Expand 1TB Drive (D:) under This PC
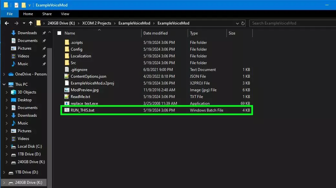 coord(7,154)
